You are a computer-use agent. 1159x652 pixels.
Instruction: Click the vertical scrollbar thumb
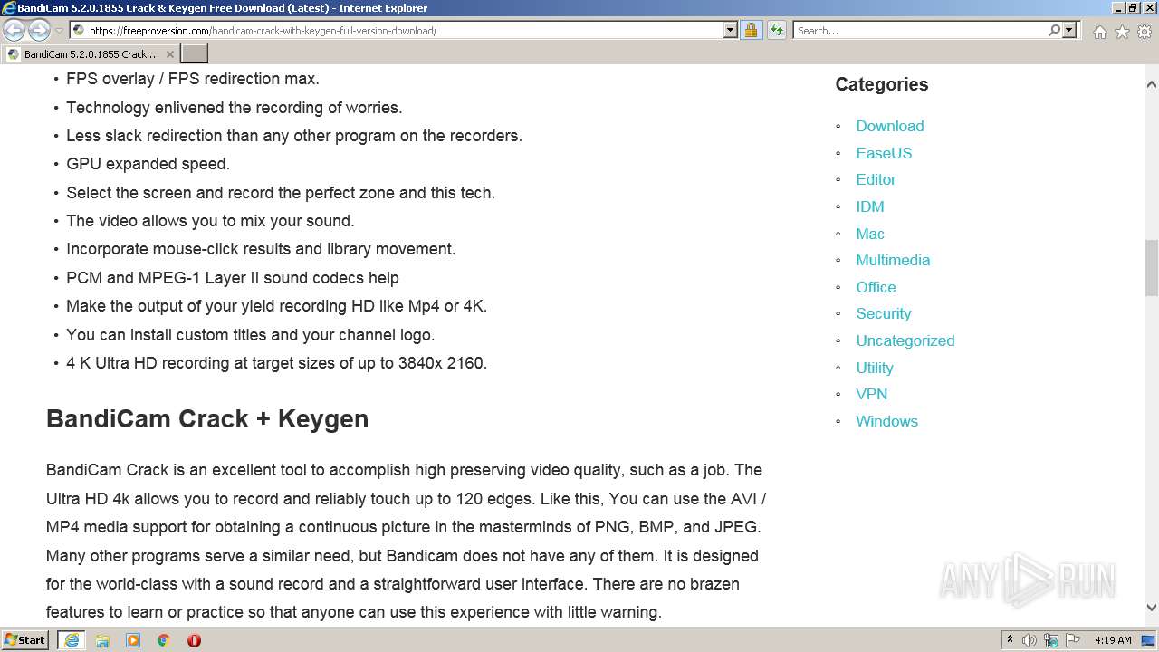[x=1151, y=267]
